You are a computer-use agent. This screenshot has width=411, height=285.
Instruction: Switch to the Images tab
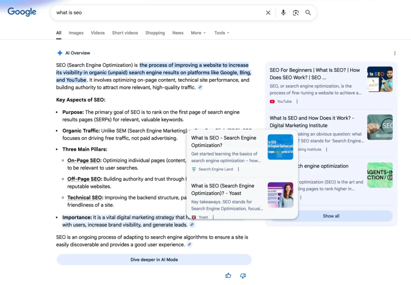click(x=76, y=33)
